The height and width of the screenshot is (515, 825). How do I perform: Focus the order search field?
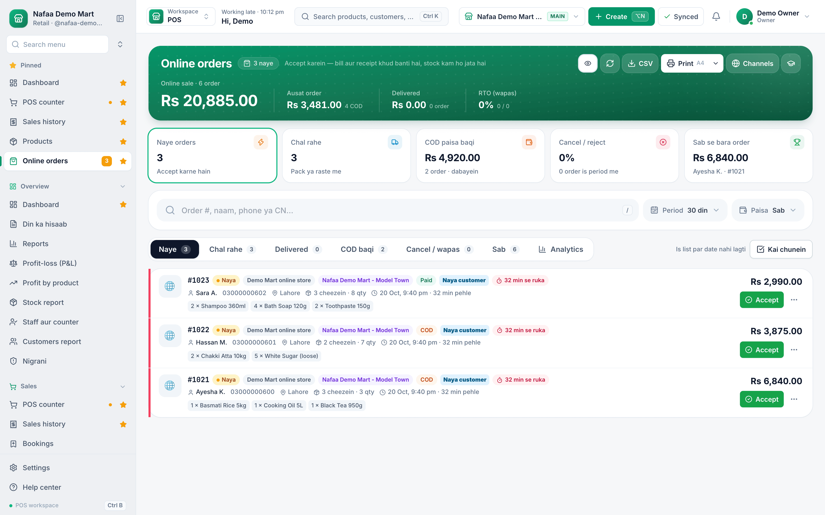click(397, 210)
